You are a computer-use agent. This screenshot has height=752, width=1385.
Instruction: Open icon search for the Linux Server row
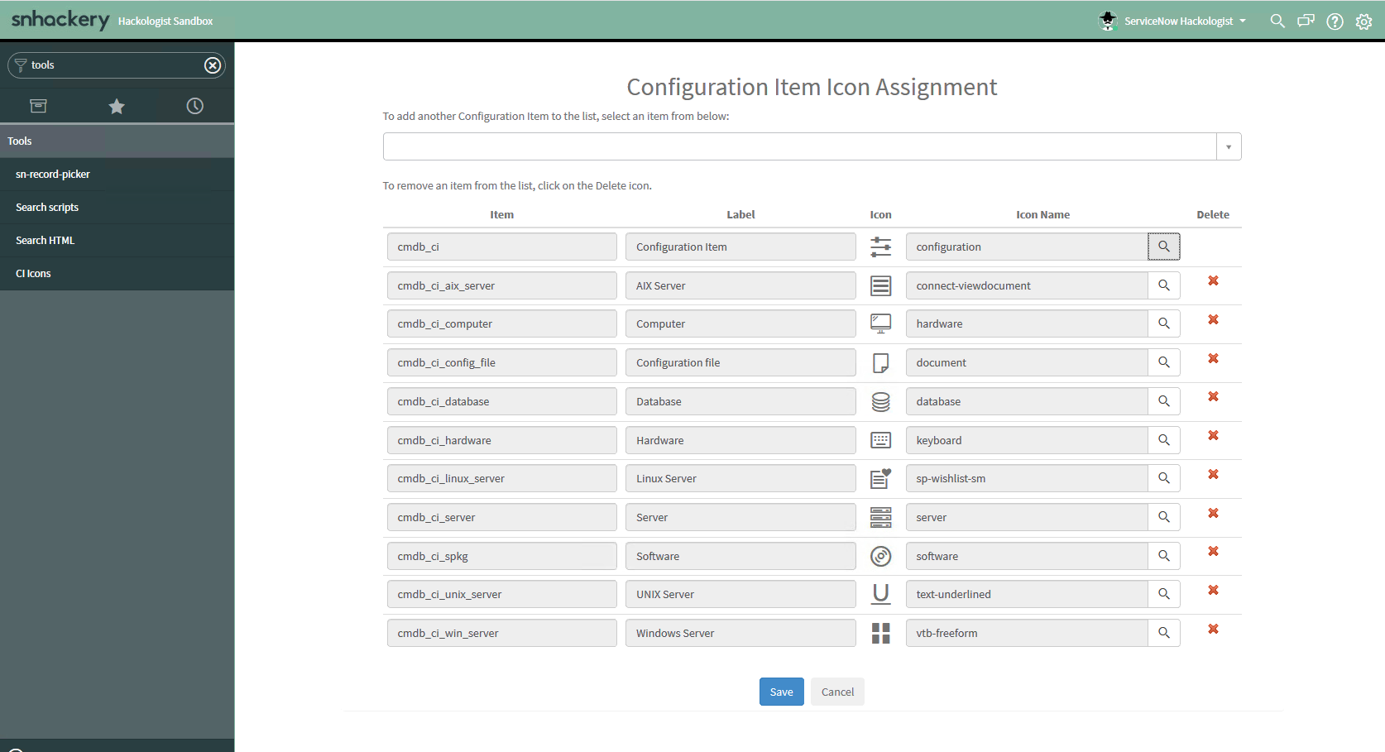pos(1164,478)
